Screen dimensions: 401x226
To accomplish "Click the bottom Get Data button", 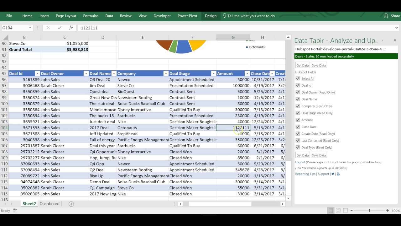I will coord(303,155).
